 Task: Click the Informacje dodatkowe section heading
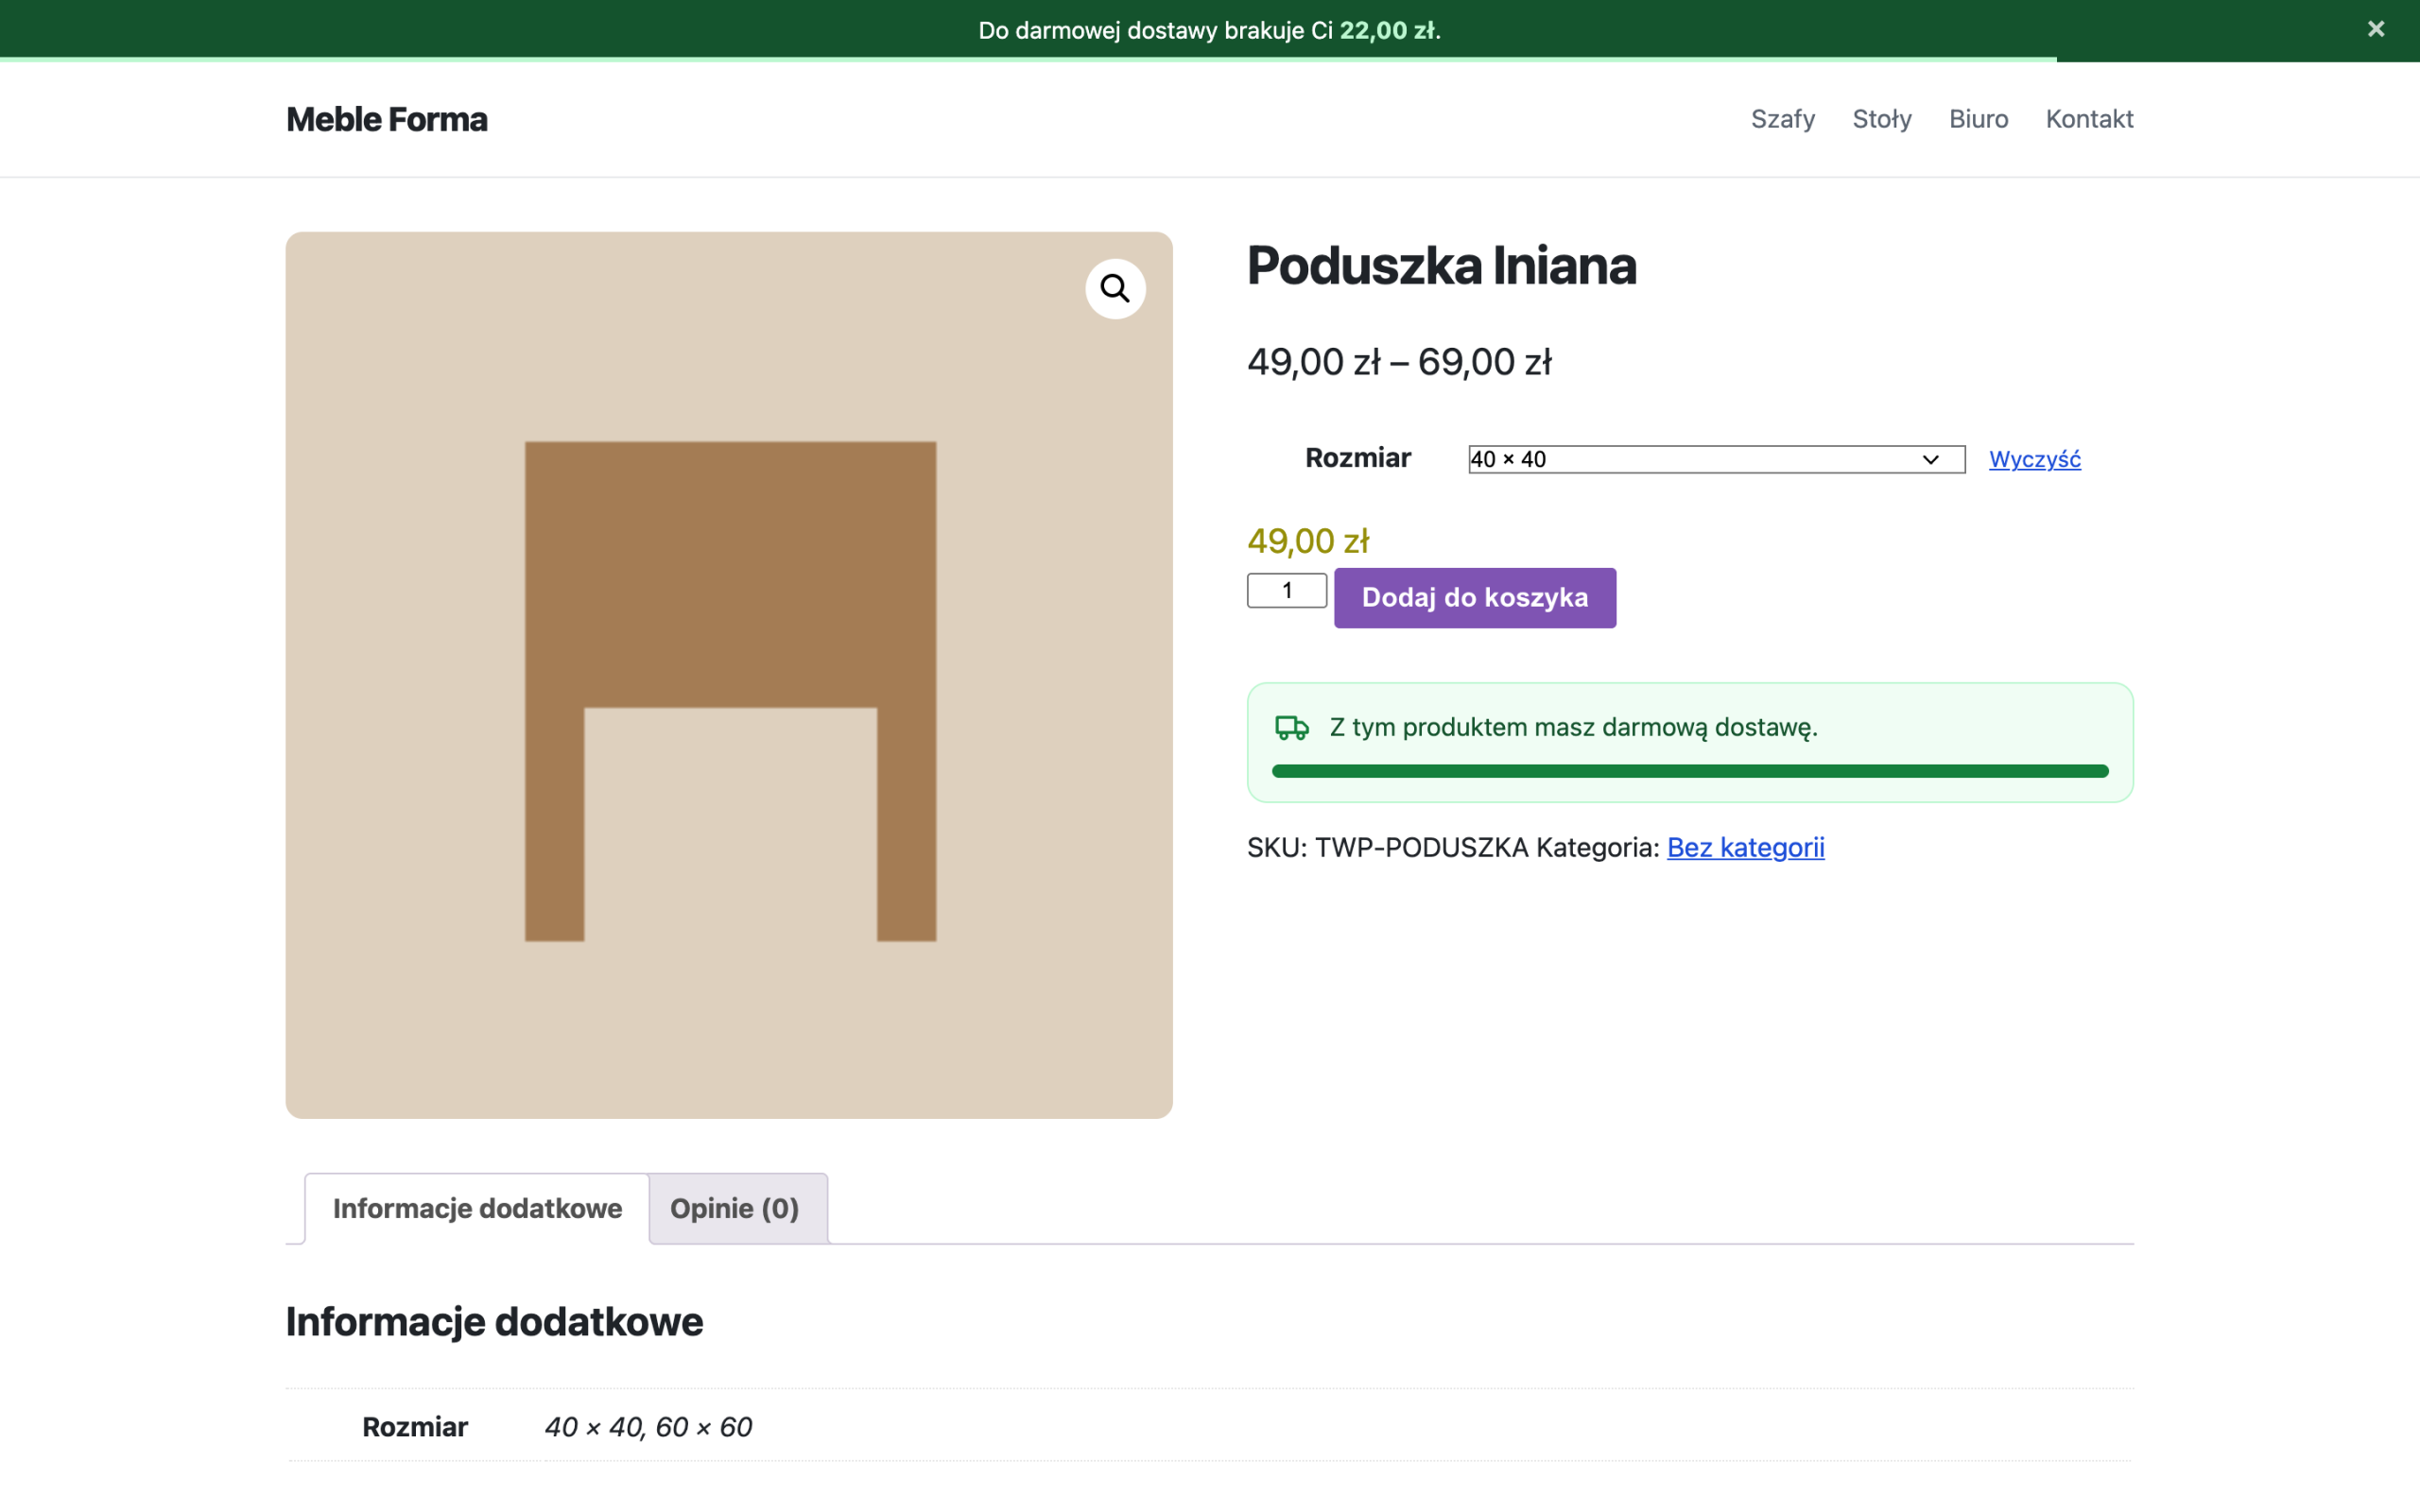click(494, 1322)
